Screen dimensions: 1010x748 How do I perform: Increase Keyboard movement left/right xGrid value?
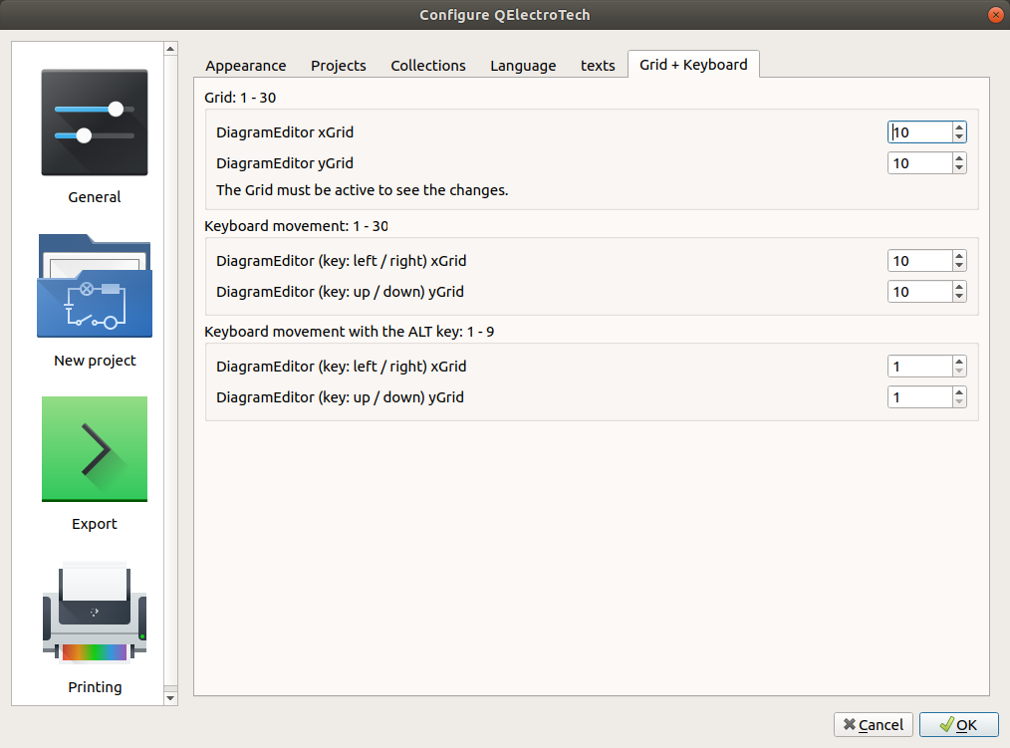(959, 256)
